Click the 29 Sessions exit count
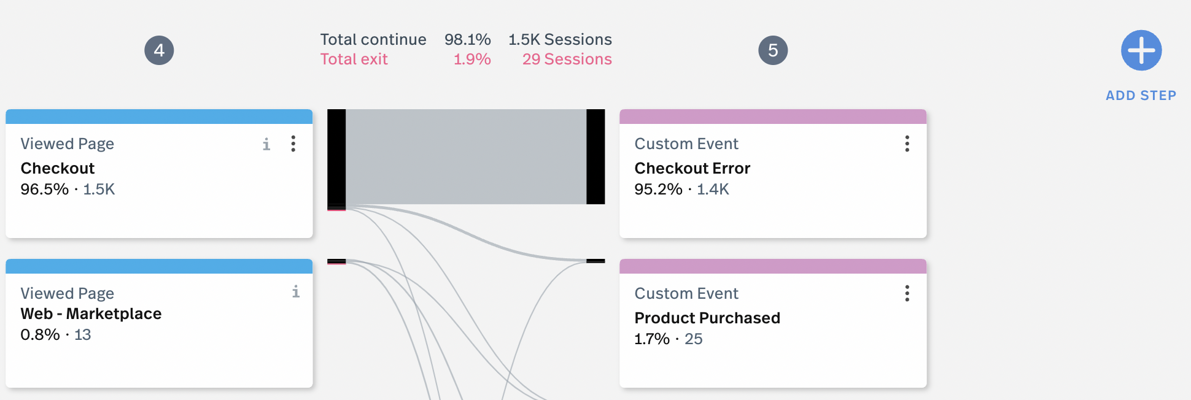1191x400 pixels. click(x=567, y=59)
